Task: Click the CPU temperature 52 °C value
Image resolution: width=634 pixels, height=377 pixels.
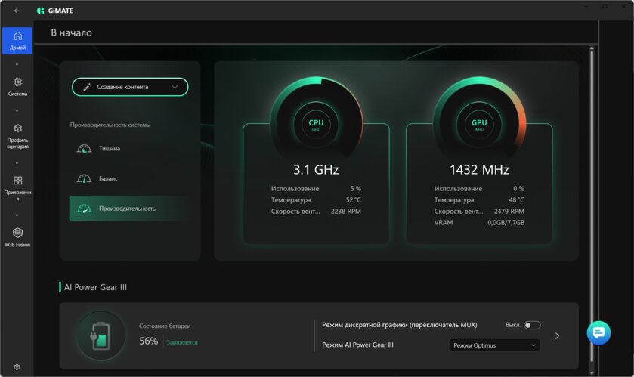Action: click(354, 200)
